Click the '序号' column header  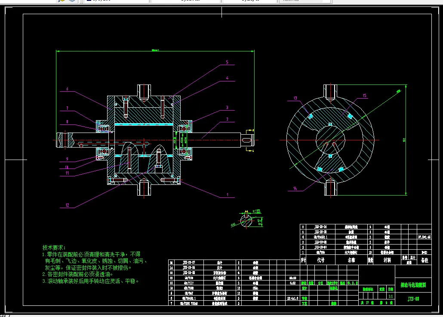click(303, 260)
